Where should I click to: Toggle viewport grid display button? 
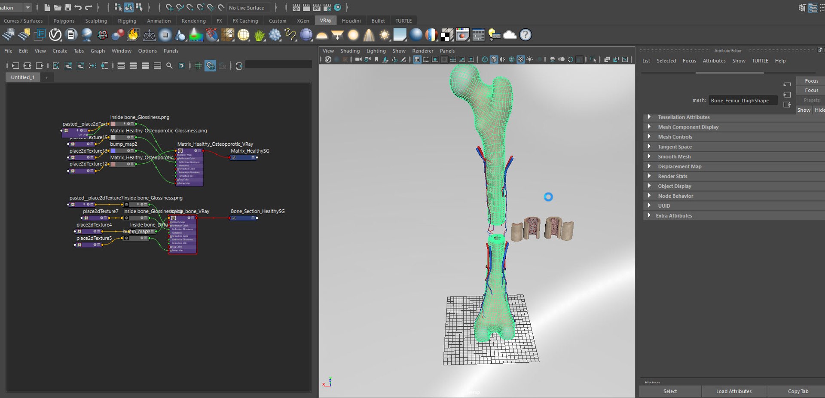[417, 60]
